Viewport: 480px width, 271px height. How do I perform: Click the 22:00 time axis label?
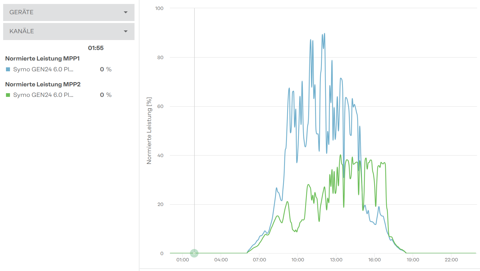pyautogui.click(x=451, y=260)
